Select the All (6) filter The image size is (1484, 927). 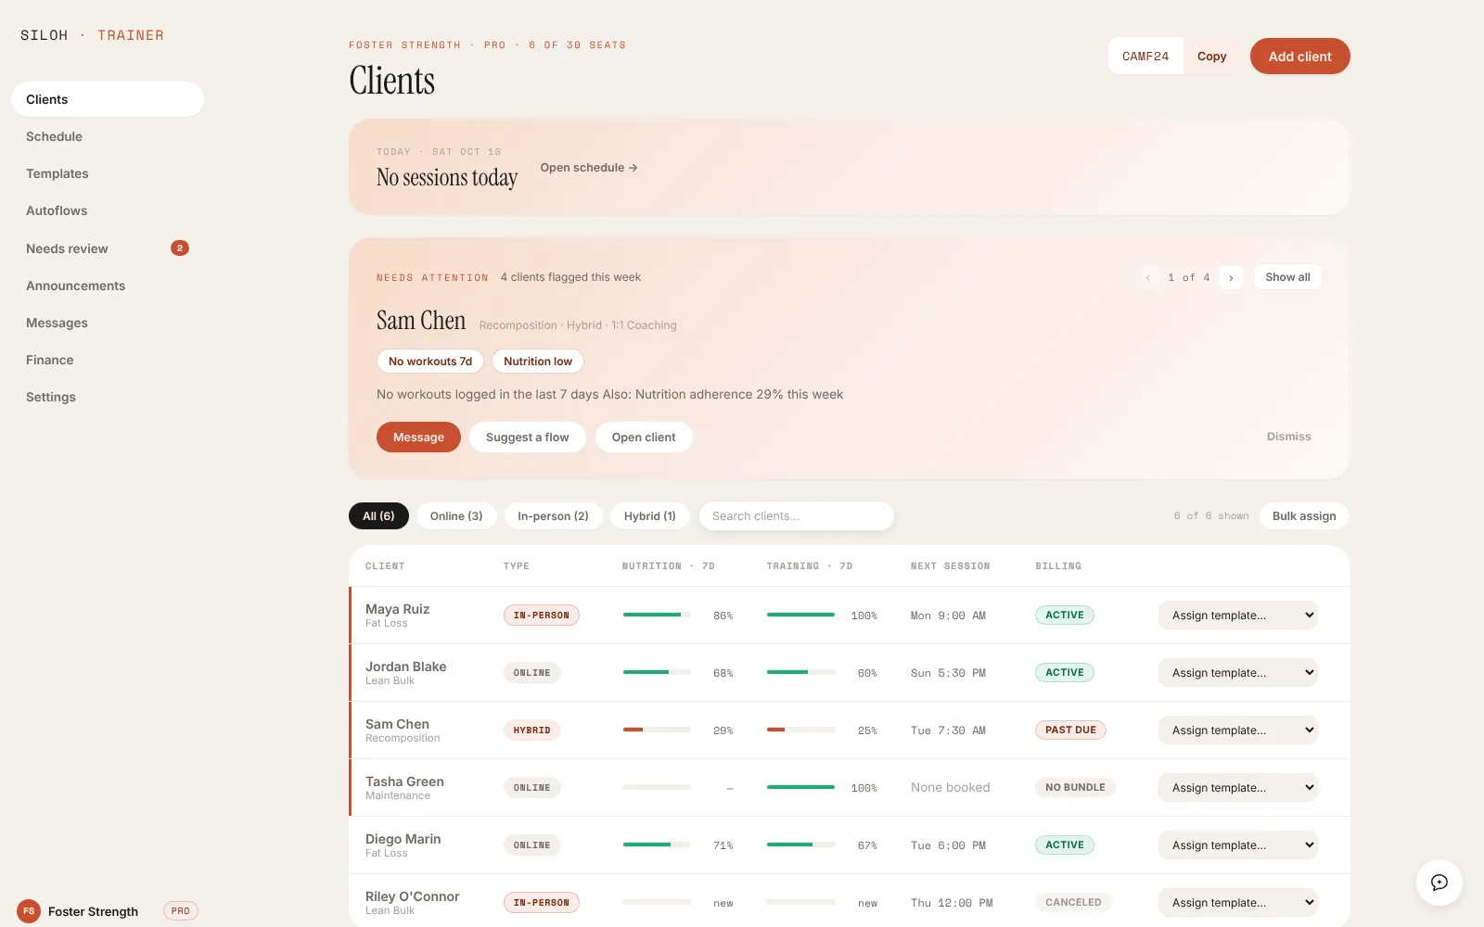(378, 516)
